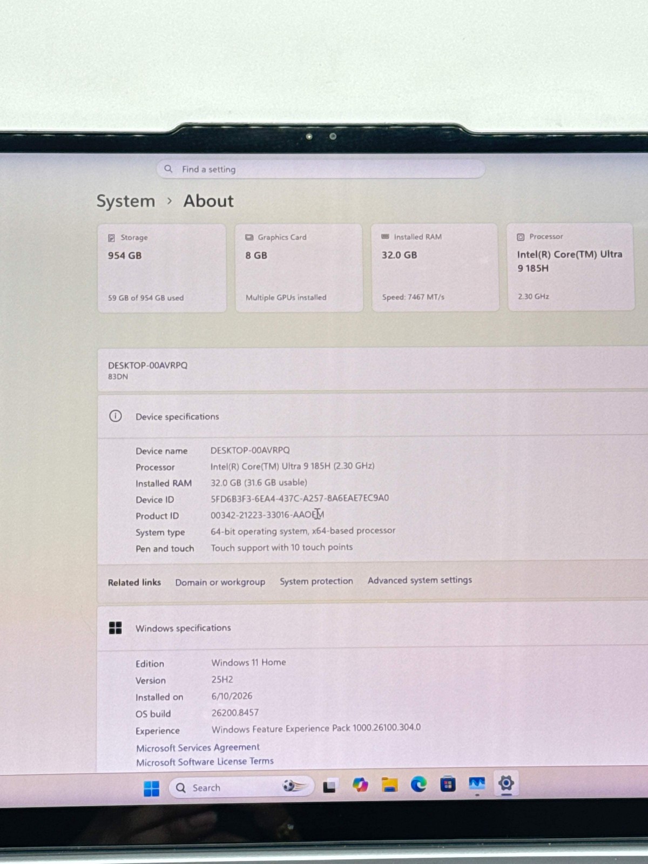Click the Settings gear on the taskbar
Viewport: 648px width, 864px height.
[x=506, y=783]
